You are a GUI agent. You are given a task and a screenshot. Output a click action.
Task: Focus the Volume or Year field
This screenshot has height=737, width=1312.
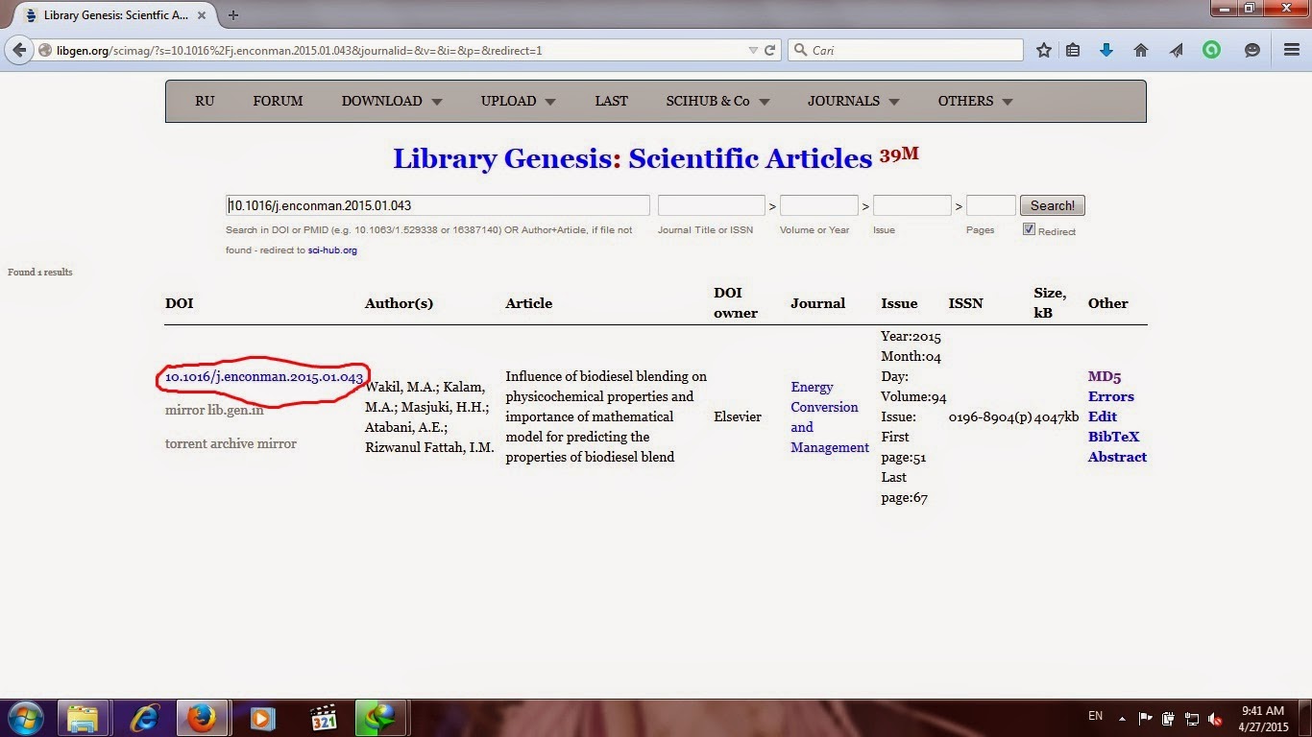[x=819, y=205]
